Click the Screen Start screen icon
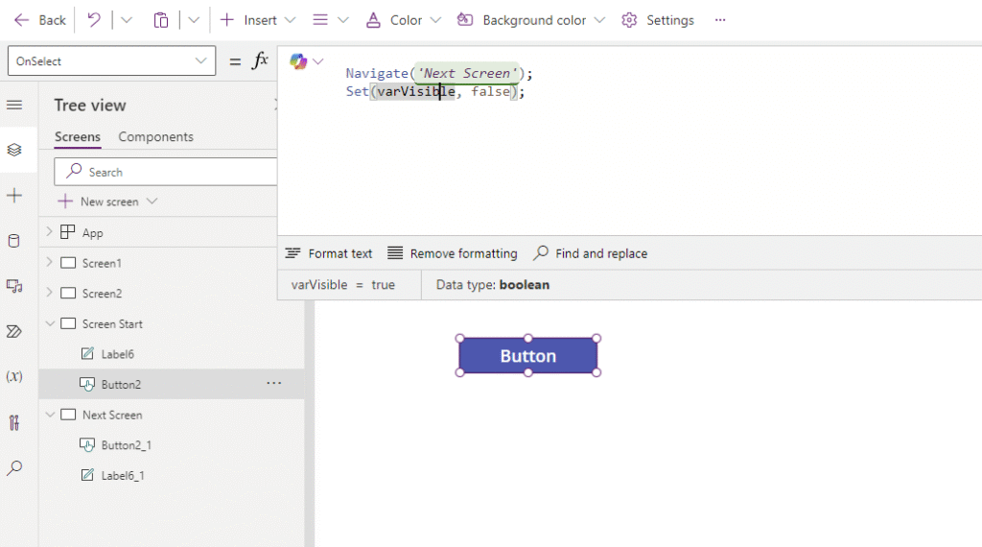 (x=68, y=323)
